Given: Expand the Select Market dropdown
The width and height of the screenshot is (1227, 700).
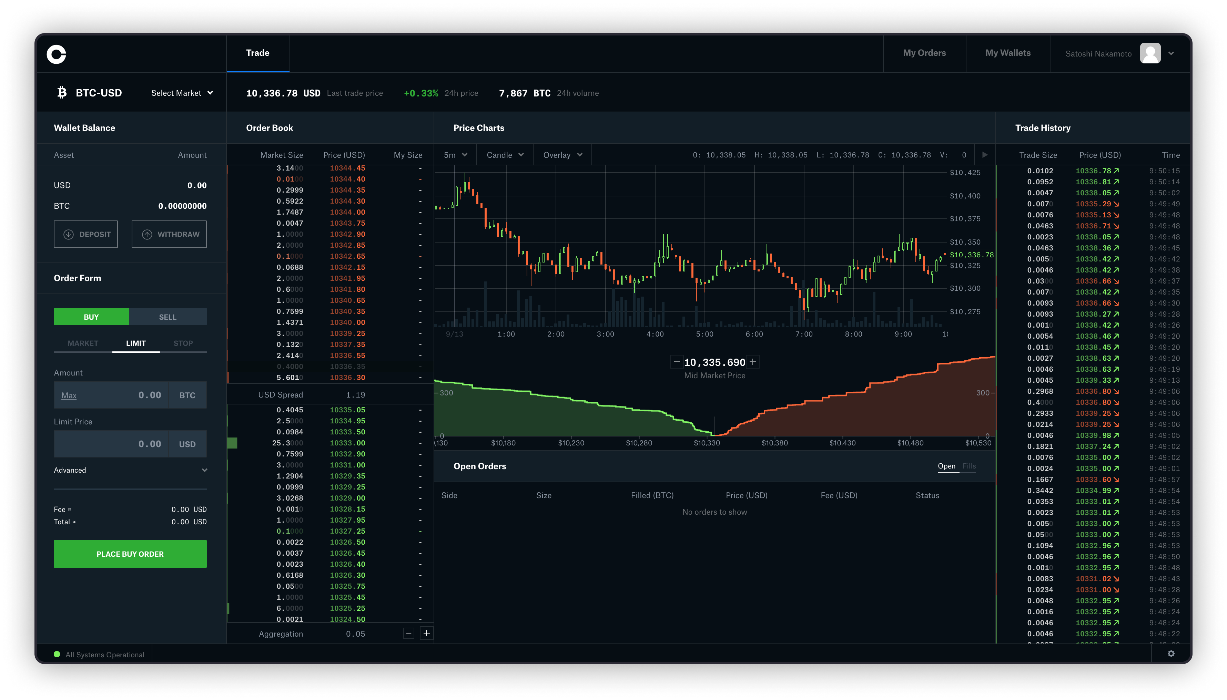Looking at the screenshot, I should pos(180,93).
